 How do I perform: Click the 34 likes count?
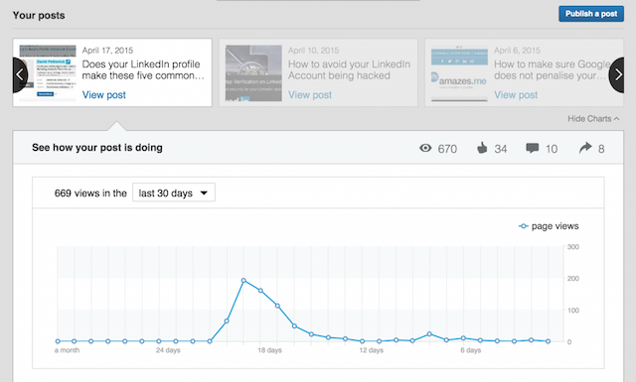point(501,149)
